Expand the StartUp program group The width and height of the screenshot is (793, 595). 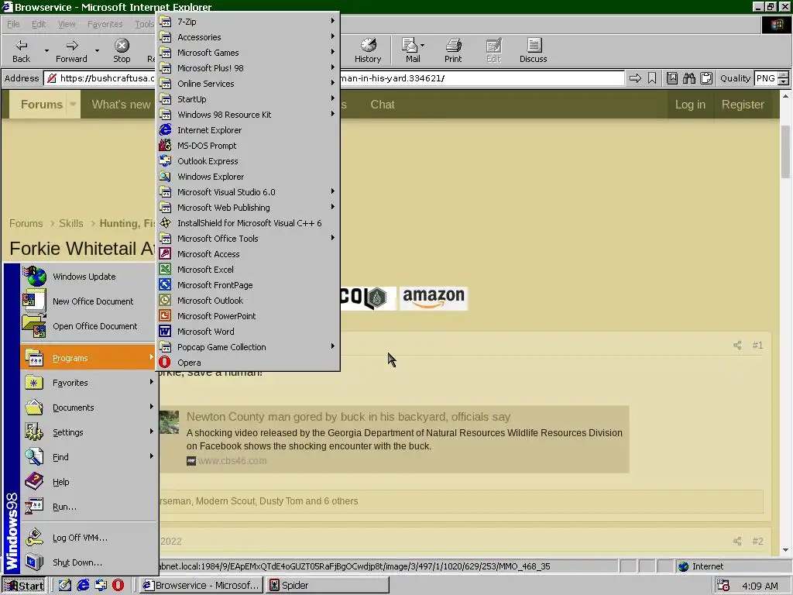pos(248,99)
